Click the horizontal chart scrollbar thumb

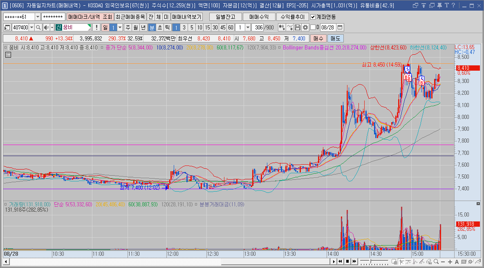click(276, 261)
